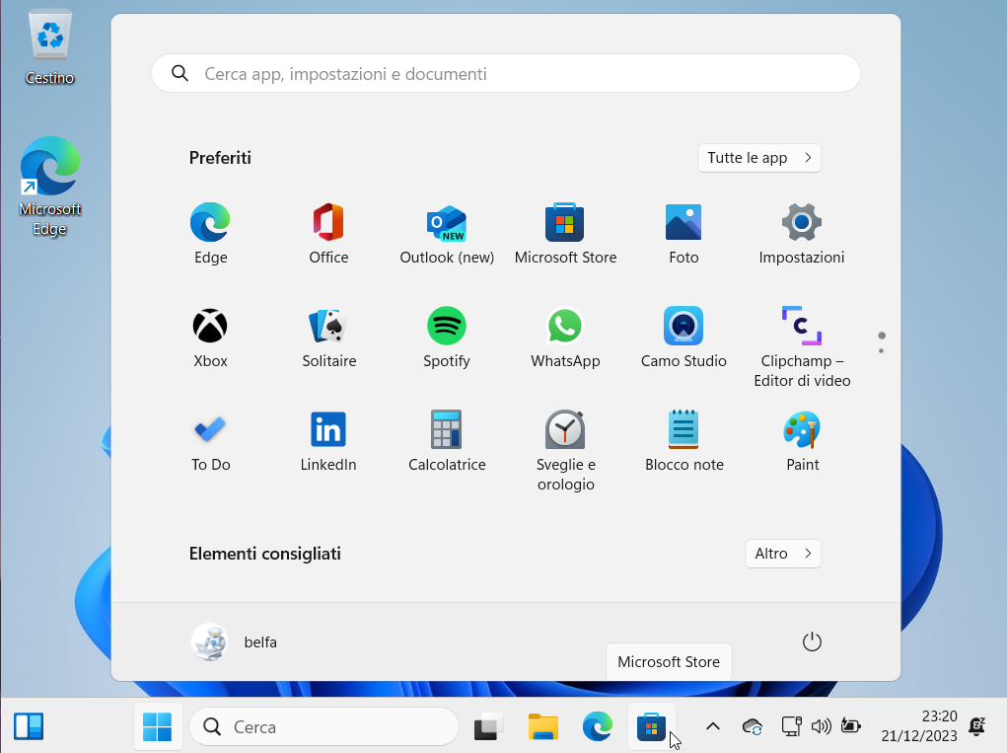
Task: Open belfa user account menu
Action: point(235,641)
